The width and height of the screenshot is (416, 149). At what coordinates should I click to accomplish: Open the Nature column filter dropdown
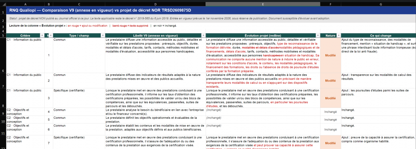click(x=338, y=36)
